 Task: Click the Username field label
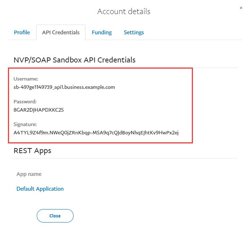pyautogui.click(x=26, y=79)
